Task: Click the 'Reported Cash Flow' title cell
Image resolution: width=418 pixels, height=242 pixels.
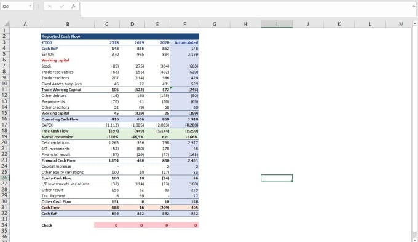Action: [x=120, y=36]
